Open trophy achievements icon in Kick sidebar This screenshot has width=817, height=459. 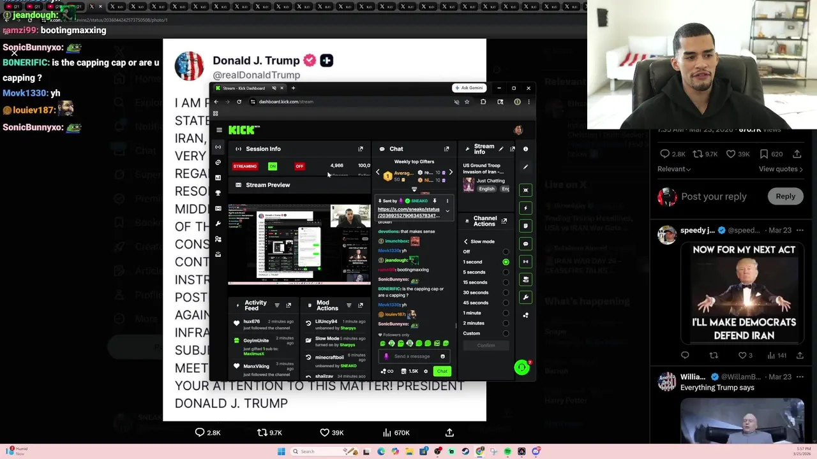pos(218,193)
